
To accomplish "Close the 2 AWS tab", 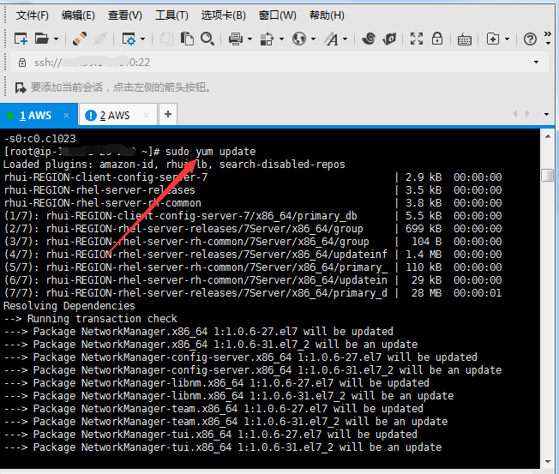I will click(x=146, y=115).
